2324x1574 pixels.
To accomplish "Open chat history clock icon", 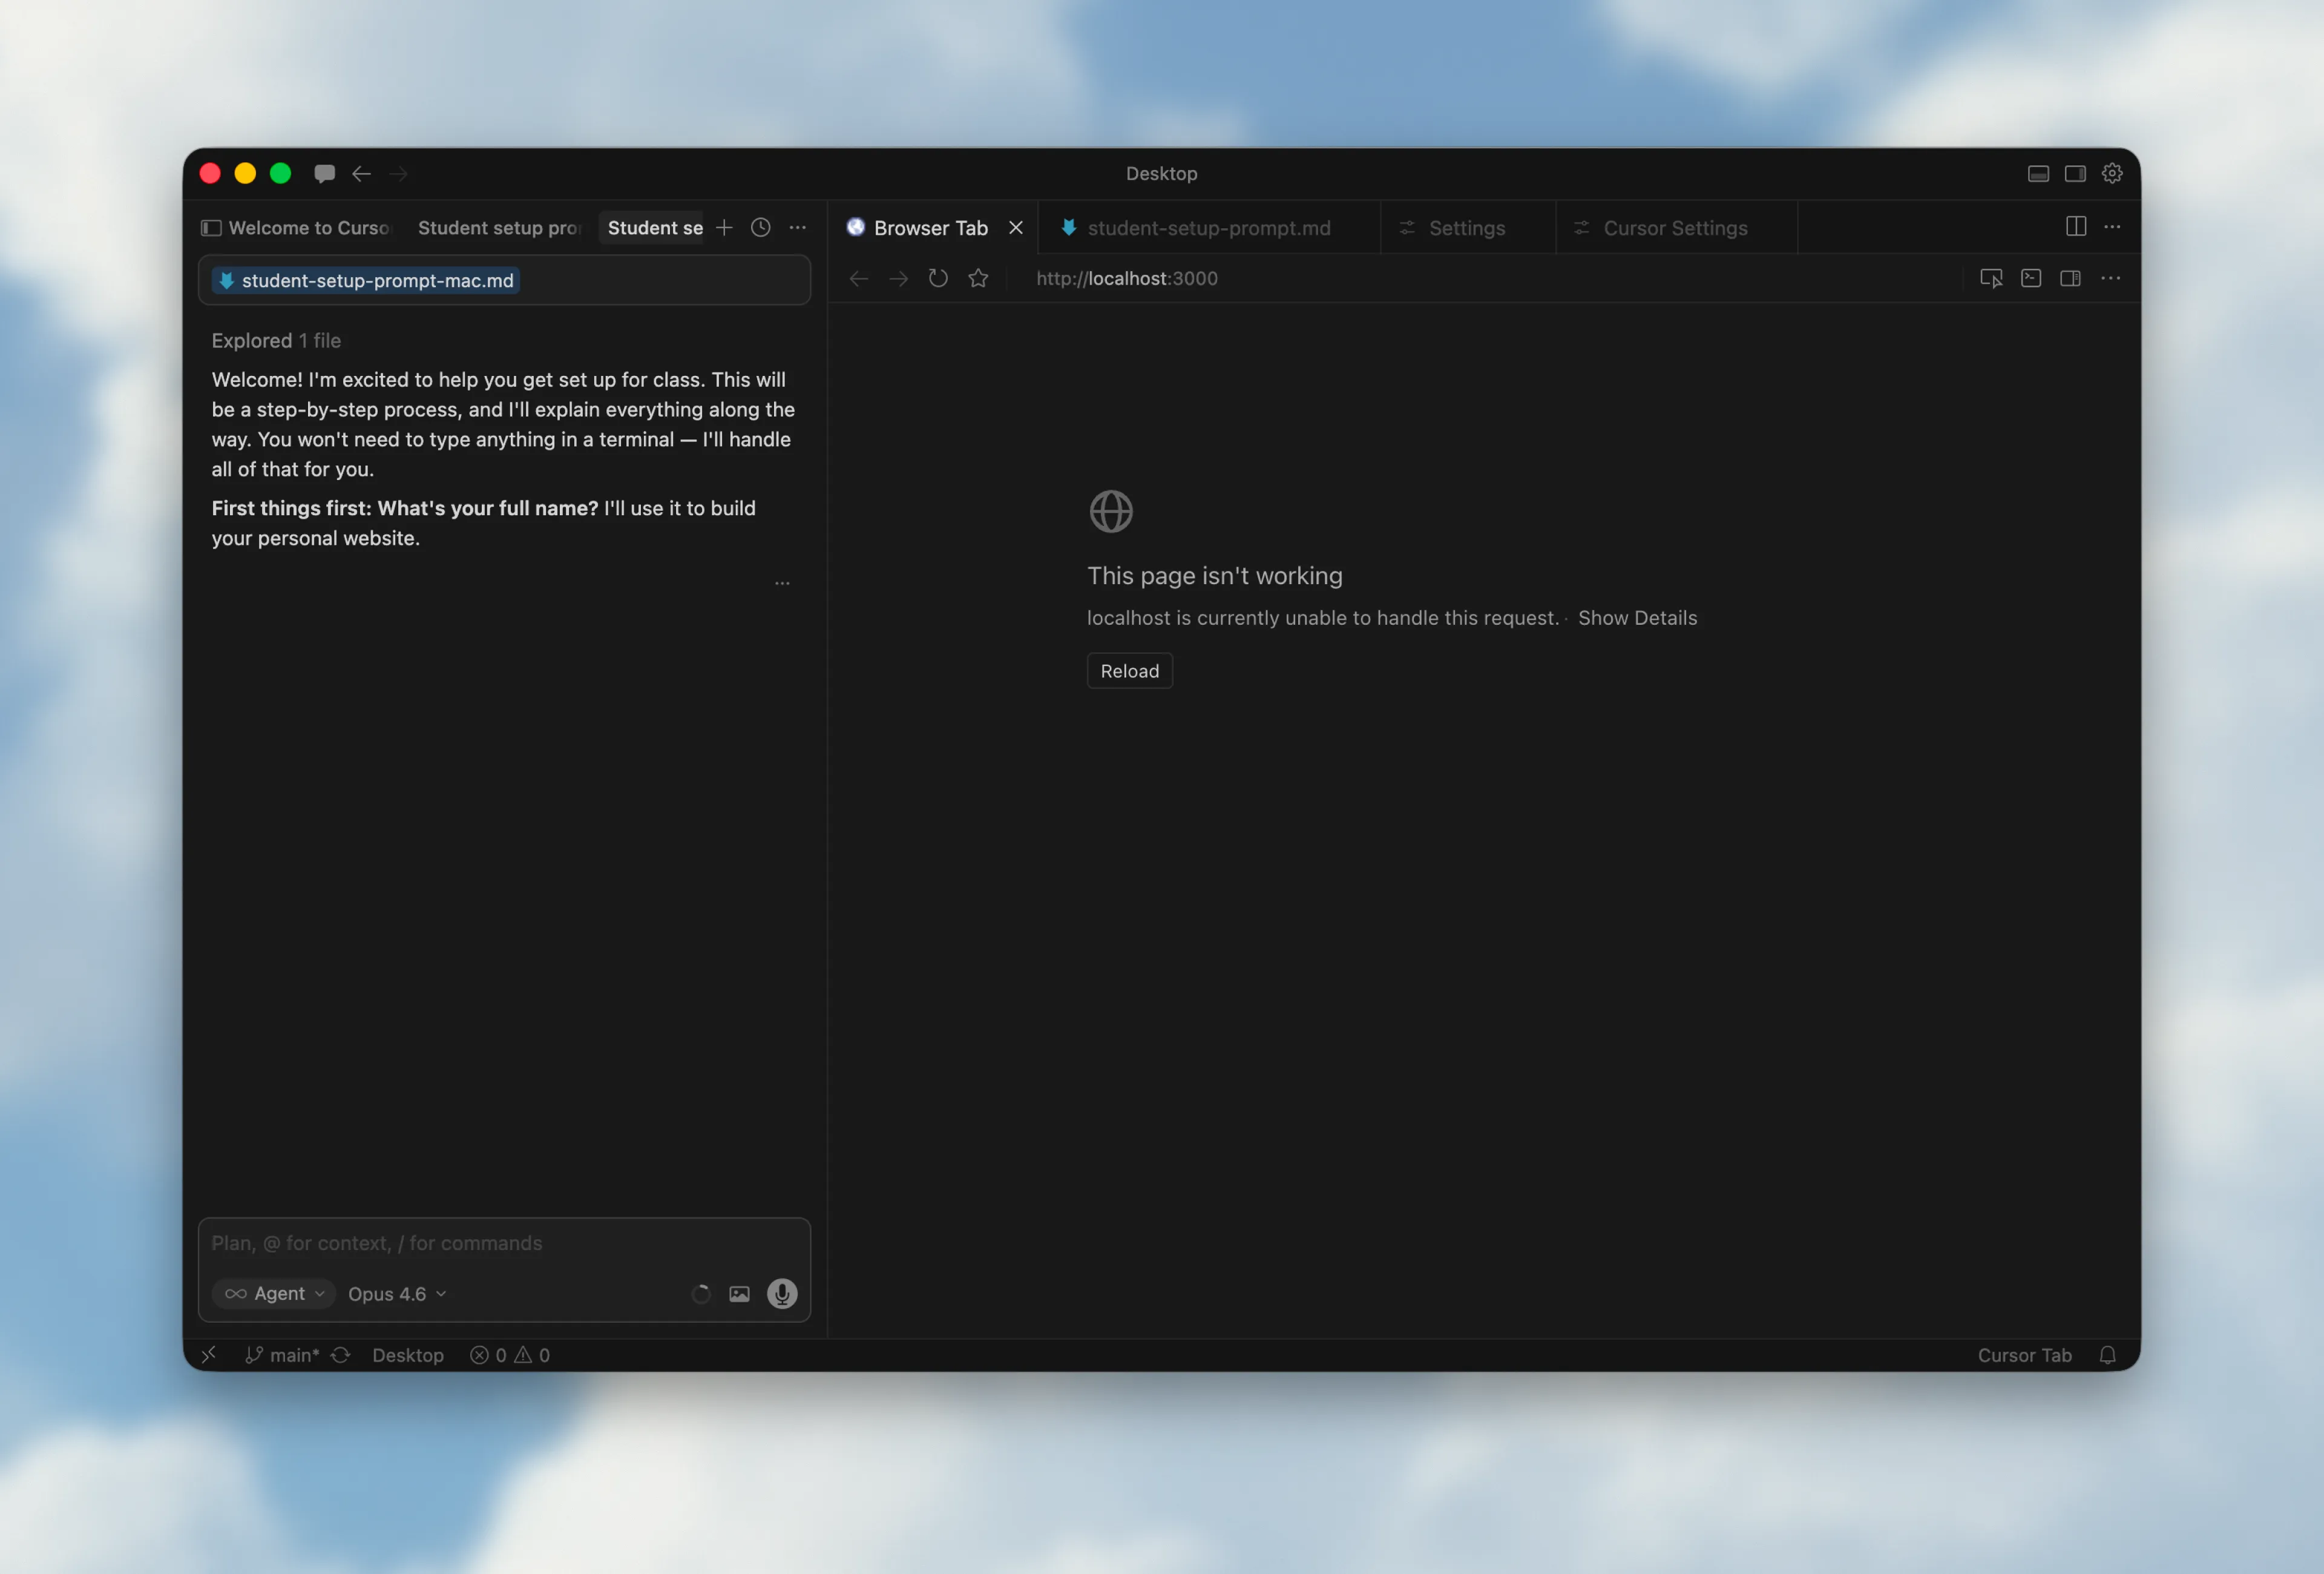I will [x=761, y=228].
